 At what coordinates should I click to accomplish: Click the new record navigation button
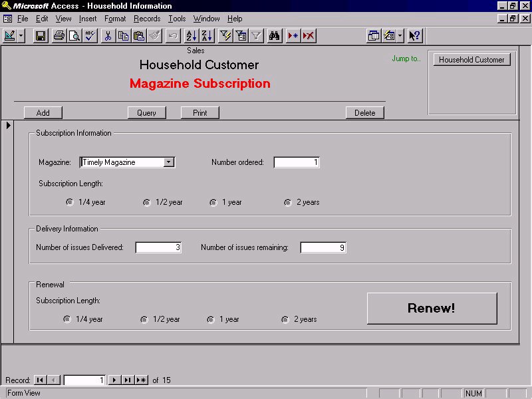click(142, 380)
